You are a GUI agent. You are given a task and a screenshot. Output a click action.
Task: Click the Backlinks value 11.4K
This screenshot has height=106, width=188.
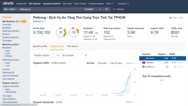[x=88, y=32]
